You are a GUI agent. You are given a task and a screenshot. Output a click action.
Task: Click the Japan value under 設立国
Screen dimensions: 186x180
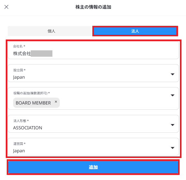point(19,77)
